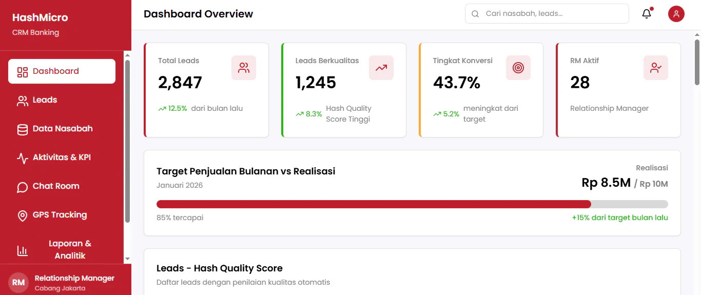
Task: Click the 'Rp 8.5M' realisasi value
Action: (606, 183)
